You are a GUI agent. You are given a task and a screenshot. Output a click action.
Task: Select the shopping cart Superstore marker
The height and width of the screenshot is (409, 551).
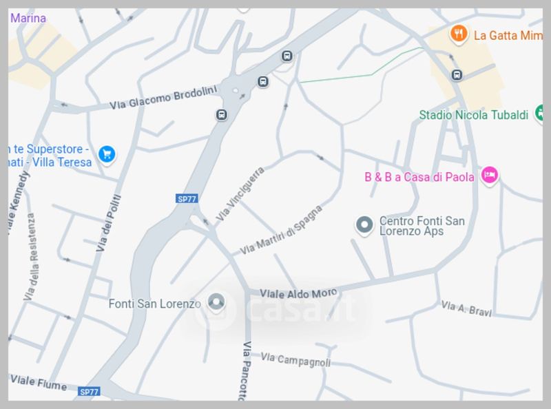click(x=107, y=155)
